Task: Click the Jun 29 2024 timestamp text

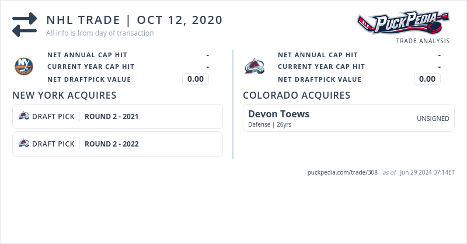Action: 427,173
